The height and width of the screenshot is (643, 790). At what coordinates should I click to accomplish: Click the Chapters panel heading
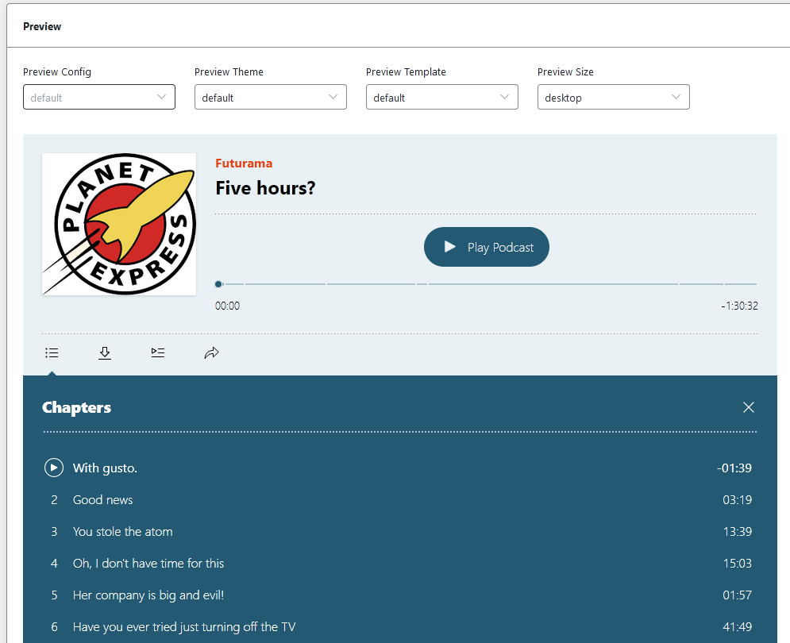tap(76, 407)
